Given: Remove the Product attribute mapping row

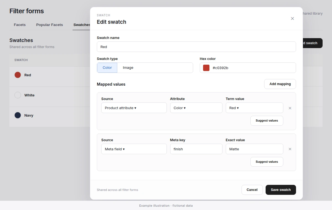Looking at the screenshot, I should point(290,108).
